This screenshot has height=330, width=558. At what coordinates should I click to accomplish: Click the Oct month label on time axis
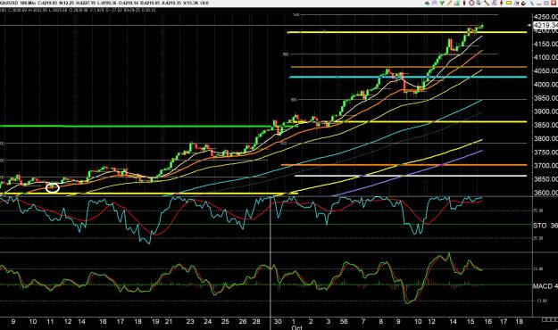(x=296, y=327)
